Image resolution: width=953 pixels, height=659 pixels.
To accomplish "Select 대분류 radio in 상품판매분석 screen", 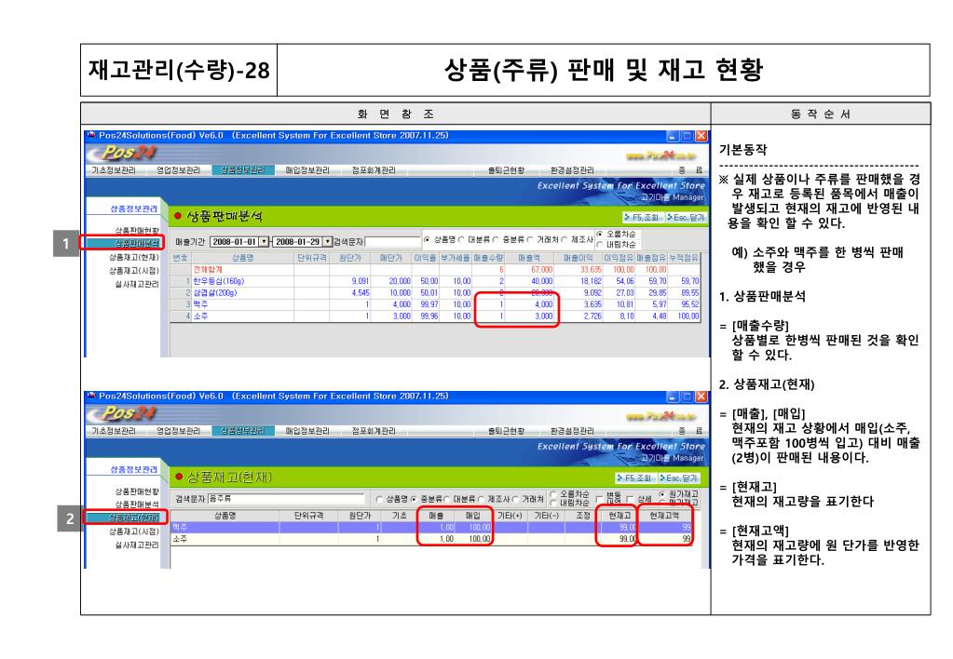I will [x=461, y=240].
